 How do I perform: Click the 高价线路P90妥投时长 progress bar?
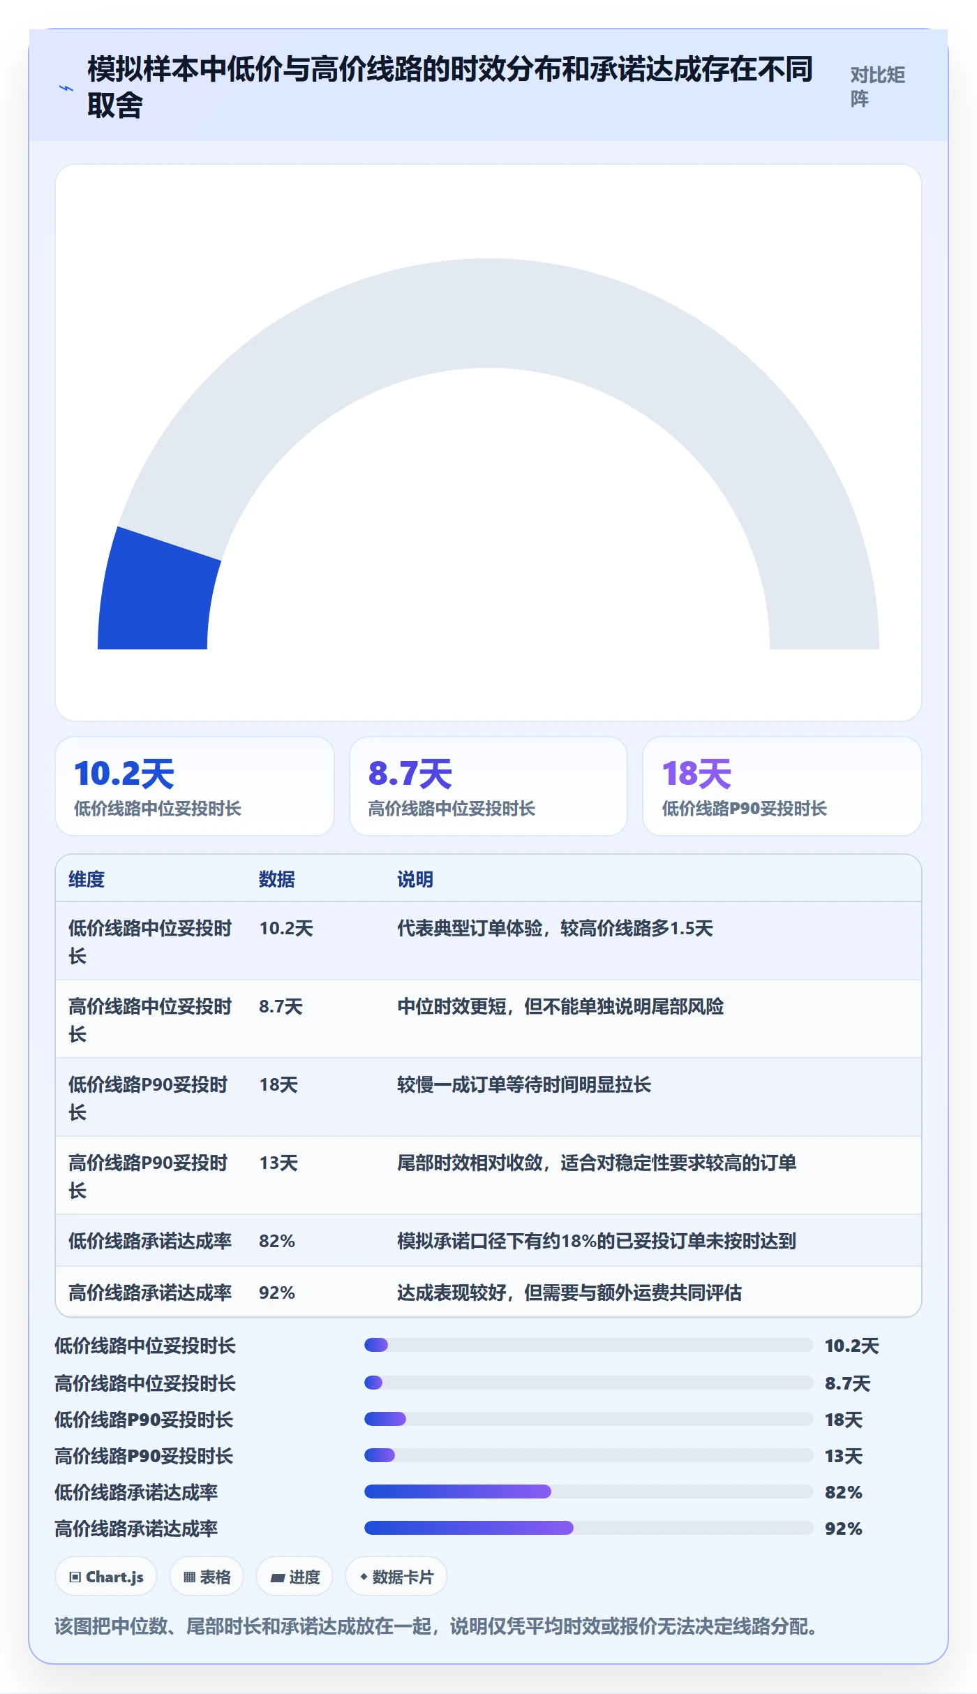point(589,1455)
